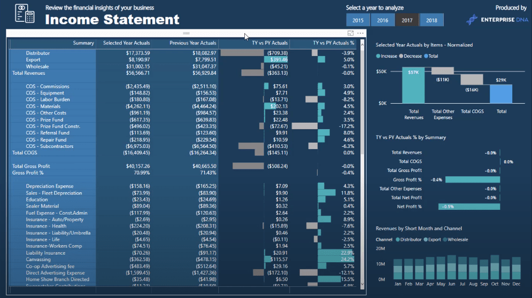Click the Jan column in revenues chart
The image size is (532, 298).
pos(398,269)
